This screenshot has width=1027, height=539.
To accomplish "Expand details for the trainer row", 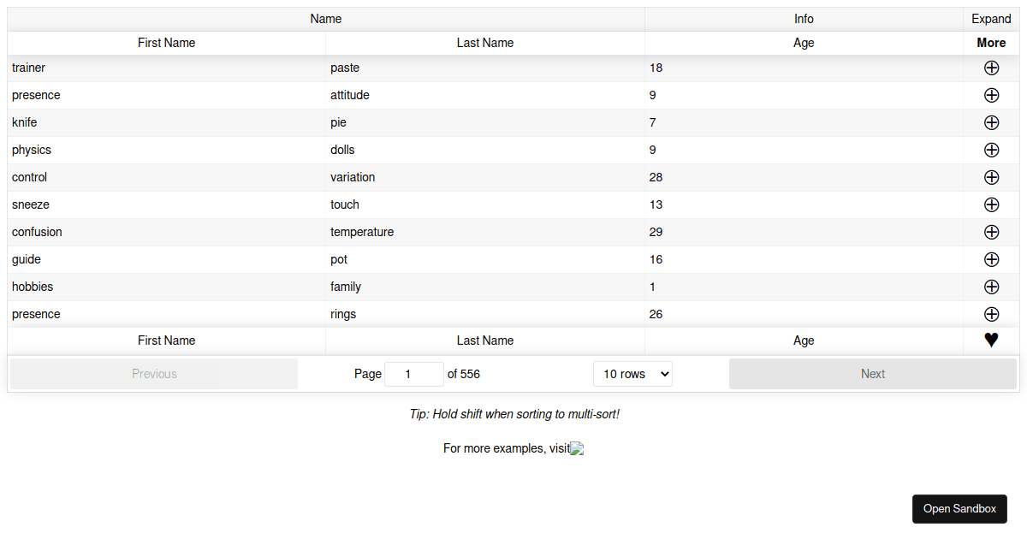I will pyautogui.click(x=991, y=68).
